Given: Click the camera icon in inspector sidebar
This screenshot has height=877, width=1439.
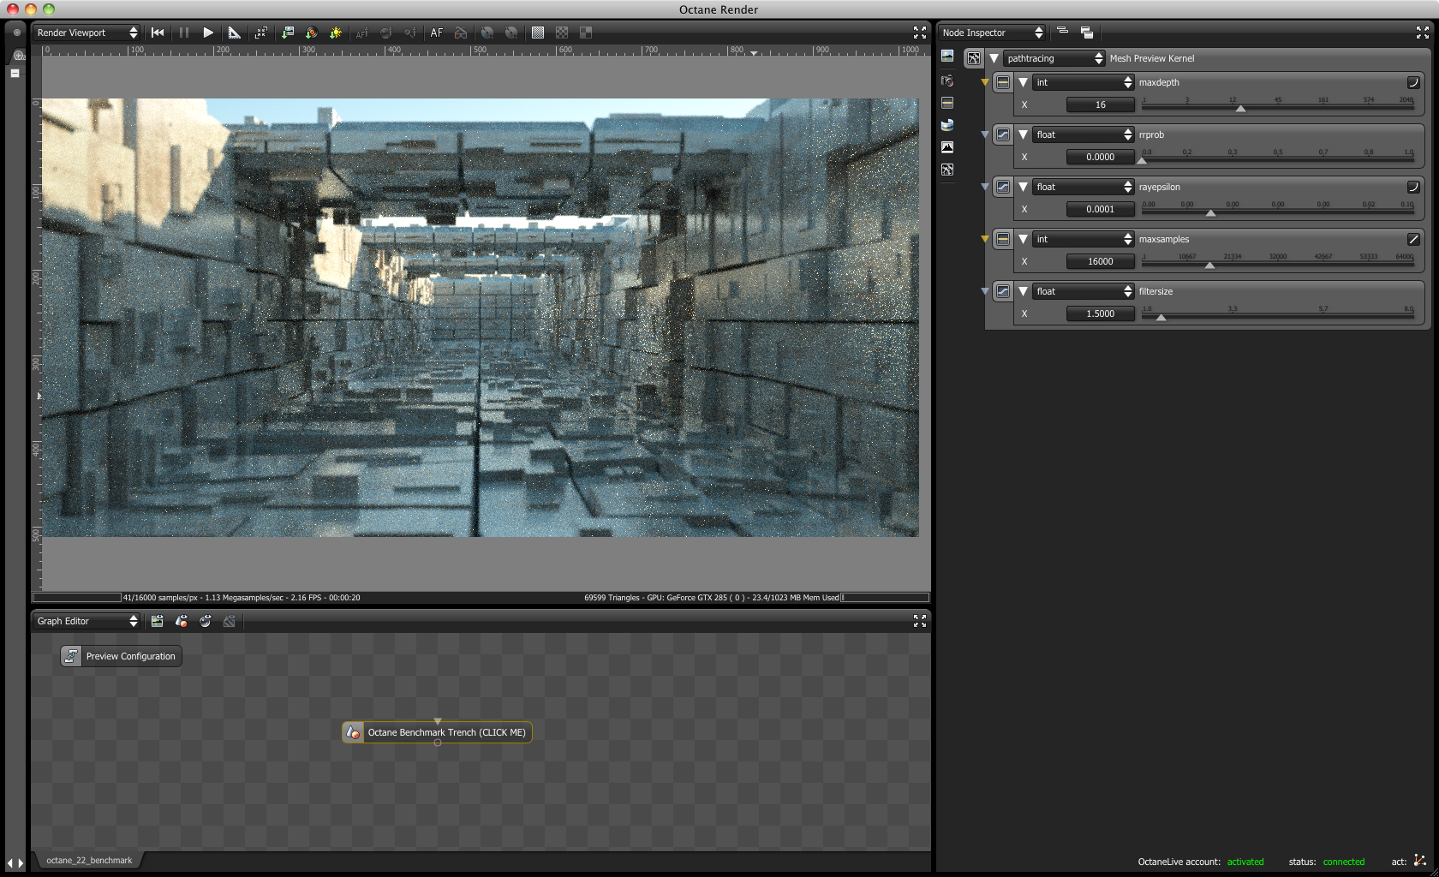Looking at the screenshot, I should tap(947, 81).
